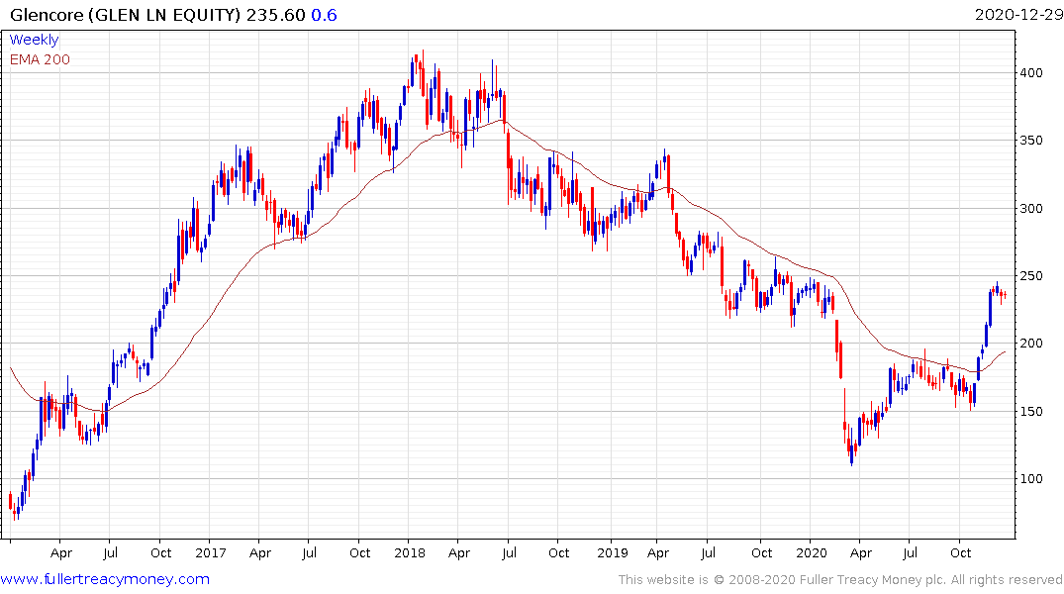Click the Oct label just before 2020
Screen dimensions: 1064x594
click(761, 552)
